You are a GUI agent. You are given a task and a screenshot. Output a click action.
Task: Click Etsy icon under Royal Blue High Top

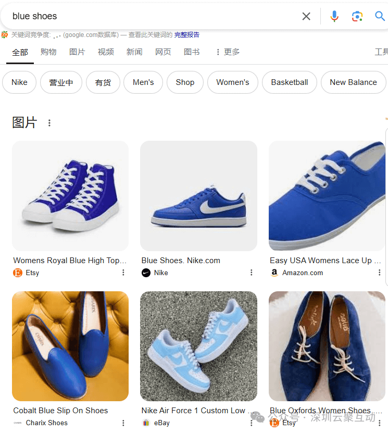click(x=18, y=273)
